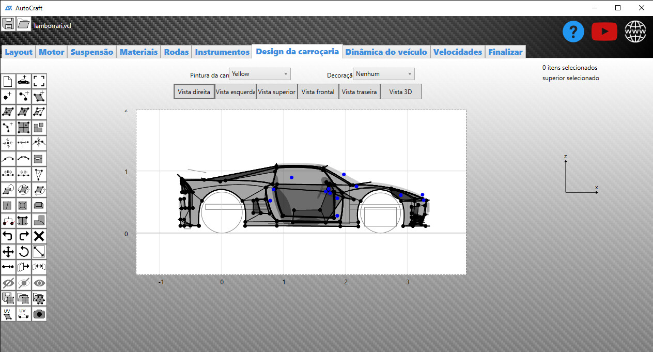Open help via the blue question mark
Image resolution: width=653 pixels, height=352 pixels.
tap(573, 32)
